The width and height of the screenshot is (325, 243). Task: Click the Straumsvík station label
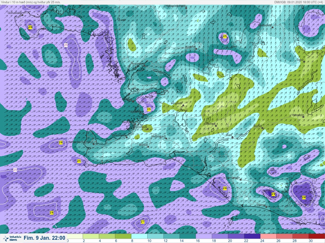[x=119, y=135]
